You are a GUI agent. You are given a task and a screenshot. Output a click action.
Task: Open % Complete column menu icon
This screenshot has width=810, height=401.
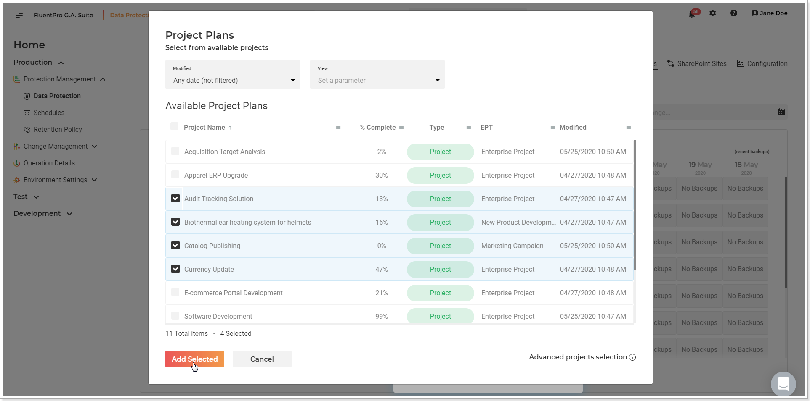401,128
